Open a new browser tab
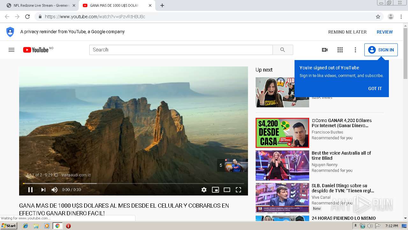Image resolution: width=408 pixels, height=230 pixels. [x=162, y=5]
